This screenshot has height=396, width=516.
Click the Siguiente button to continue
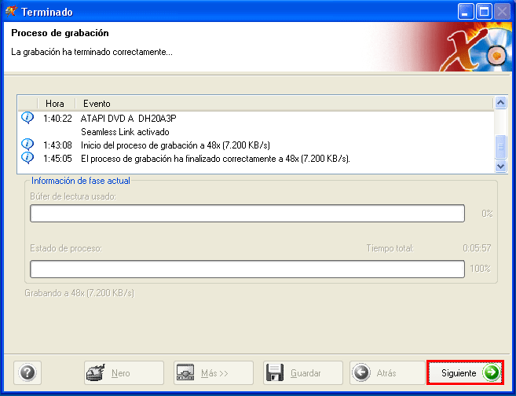(465, 372)
